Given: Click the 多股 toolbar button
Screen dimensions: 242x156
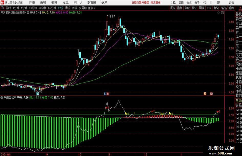Looking at the screenshot, I should [x=187, y=8].
